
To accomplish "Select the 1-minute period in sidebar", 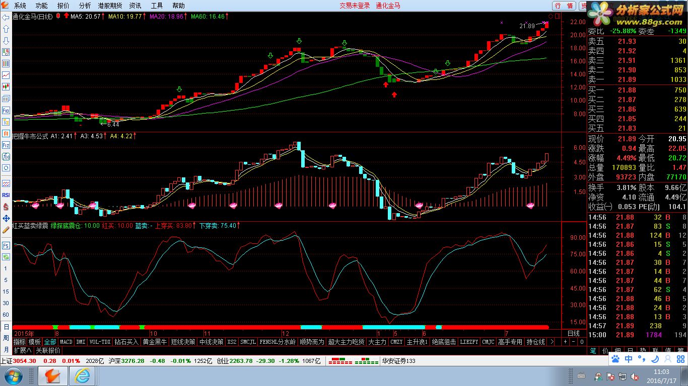I will pos(6,268).
